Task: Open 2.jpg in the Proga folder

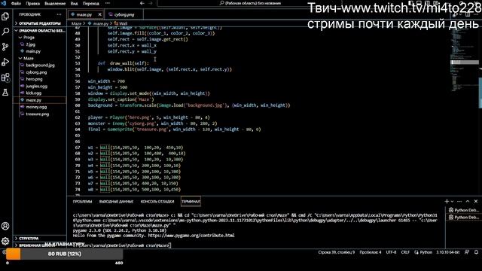Action: pyautogui.click(x=30, y=44)
